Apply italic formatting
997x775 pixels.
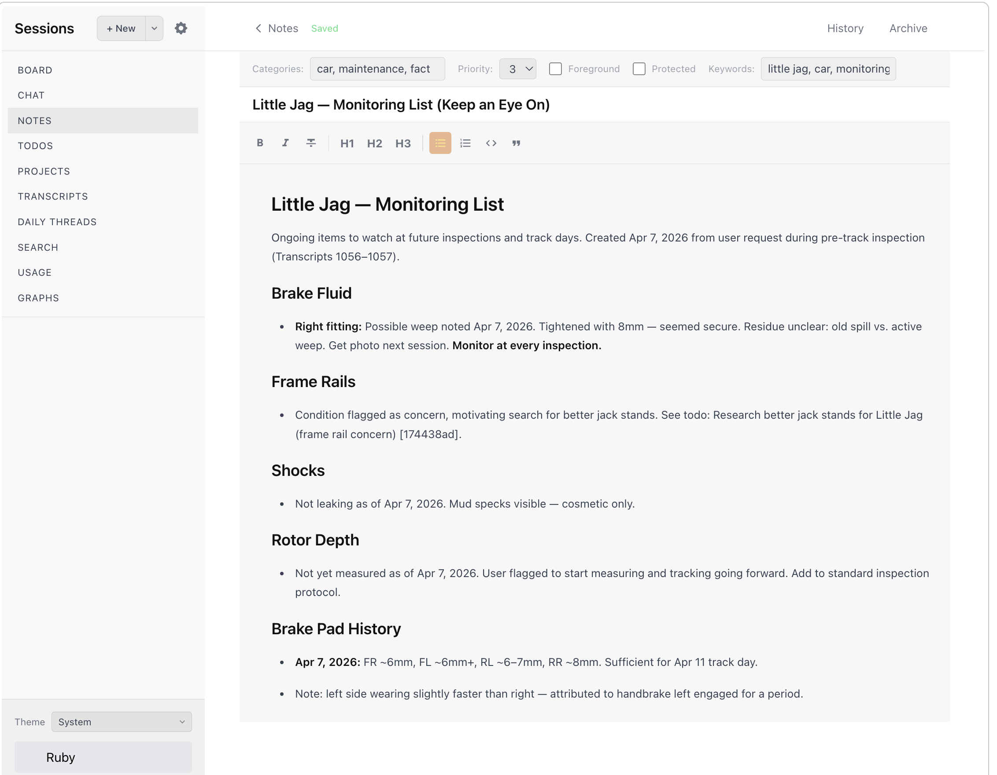285,143
